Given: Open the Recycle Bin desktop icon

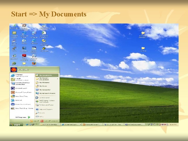Looking at the screenshot, I should [14, 26].
